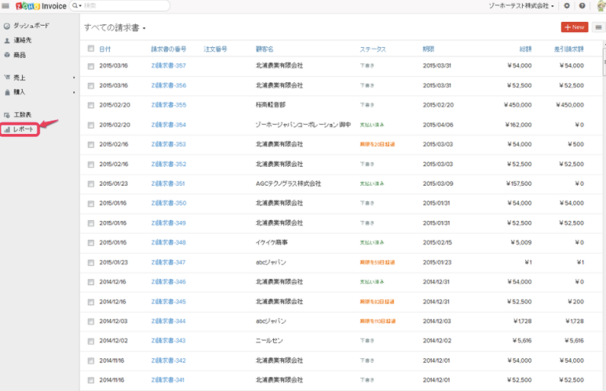The image size is (606, 391).
Task: Open 商品 in sidebar
Action: pyautogui.click(x=20, y=55)
